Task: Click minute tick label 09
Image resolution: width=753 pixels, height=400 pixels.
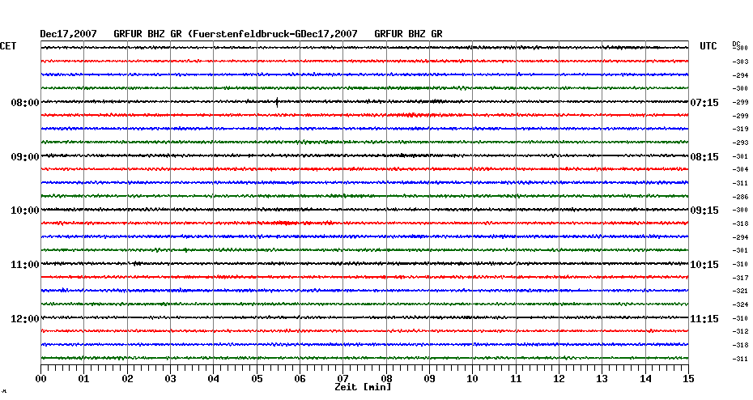Action: [429, 379]
